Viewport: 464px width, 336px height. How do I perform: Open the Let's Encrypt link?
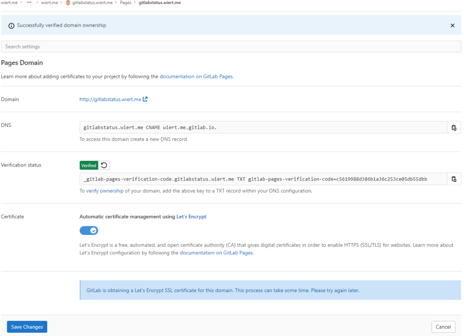click(x=191, y=216)
